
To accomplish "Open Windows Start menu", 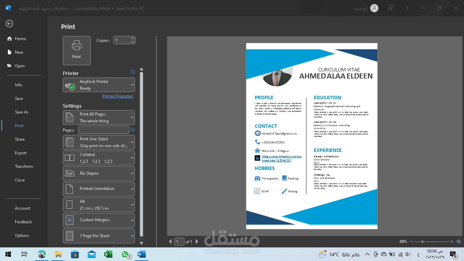I will click(x=8, y=254).
